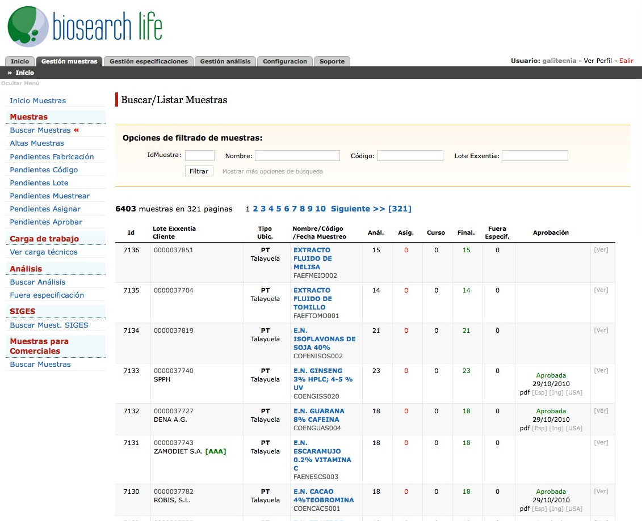Click [Ver] for sample 7133
The image size is (642, 521).
(x=601, y=371)
